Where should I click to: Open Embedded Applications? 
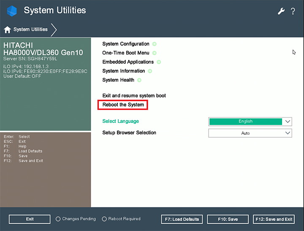pos(128,62)
